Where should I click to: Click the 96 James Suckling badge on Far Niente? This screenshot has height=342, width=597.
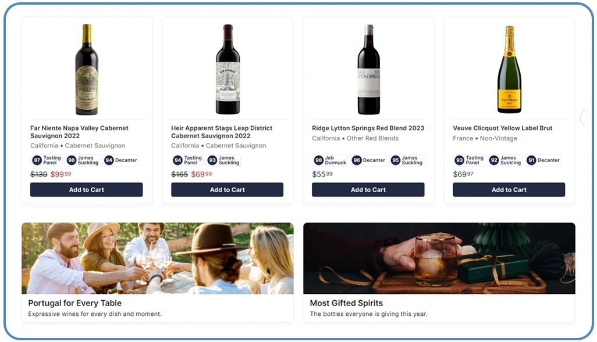pos(83,160)
